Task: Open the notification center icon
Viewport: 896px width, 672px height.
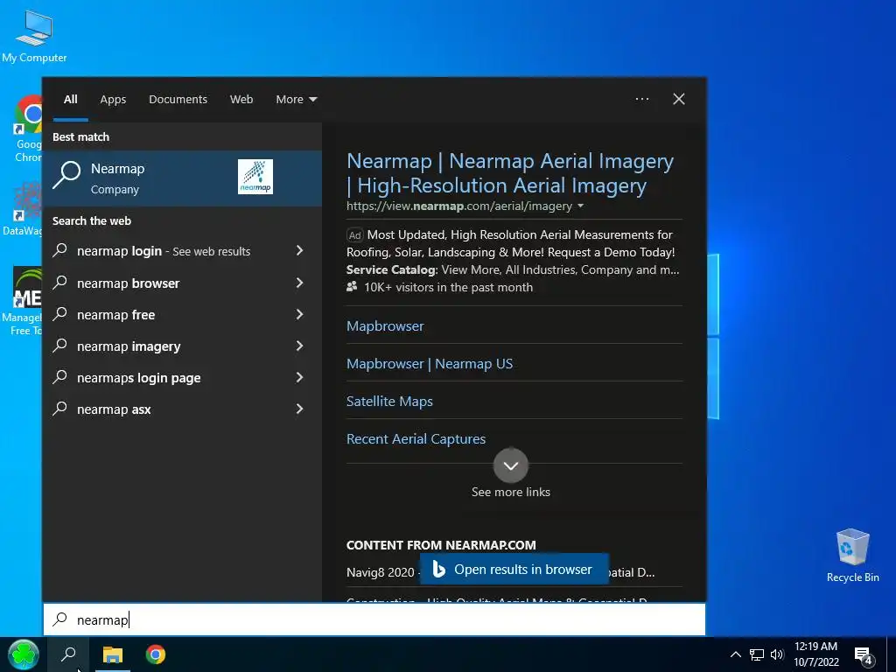Action: [x=863, y=654]
